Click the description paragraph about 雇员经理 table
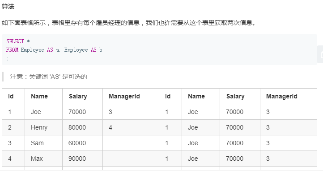The image size is (323, 175). 129,23
